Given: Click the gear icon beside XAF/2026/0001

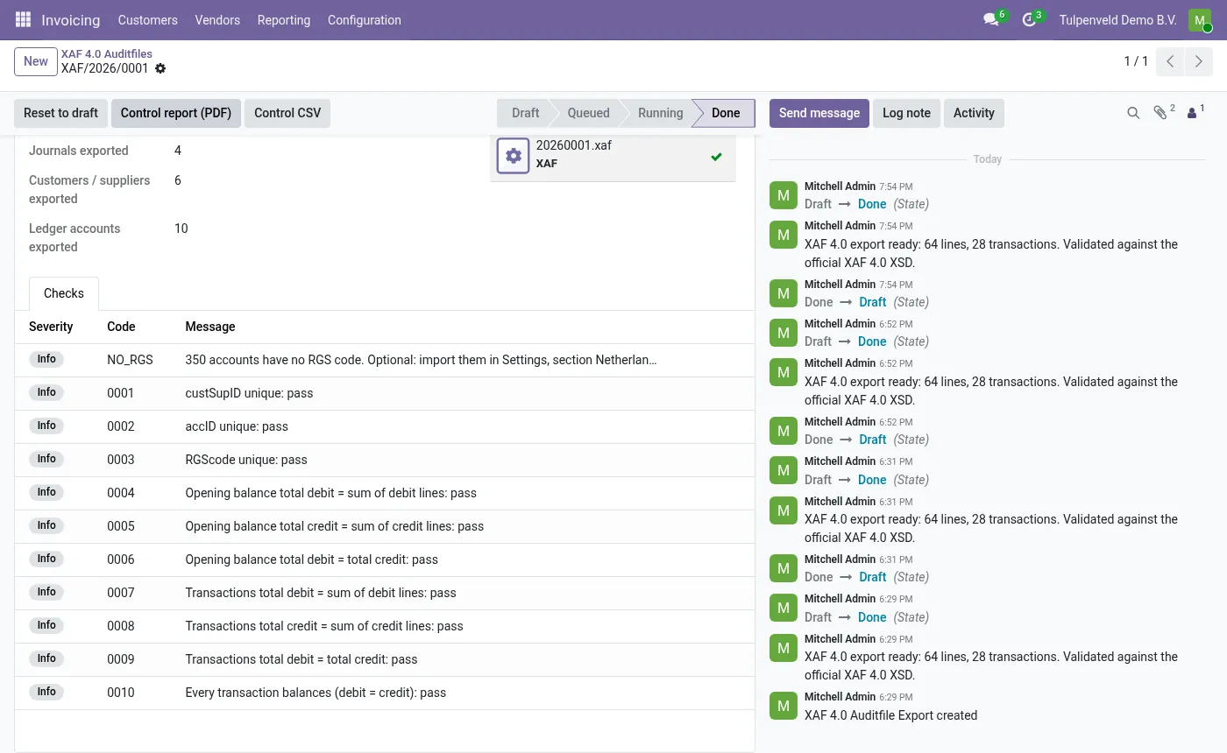Looking at the screenshot, I should click(160, 68).
